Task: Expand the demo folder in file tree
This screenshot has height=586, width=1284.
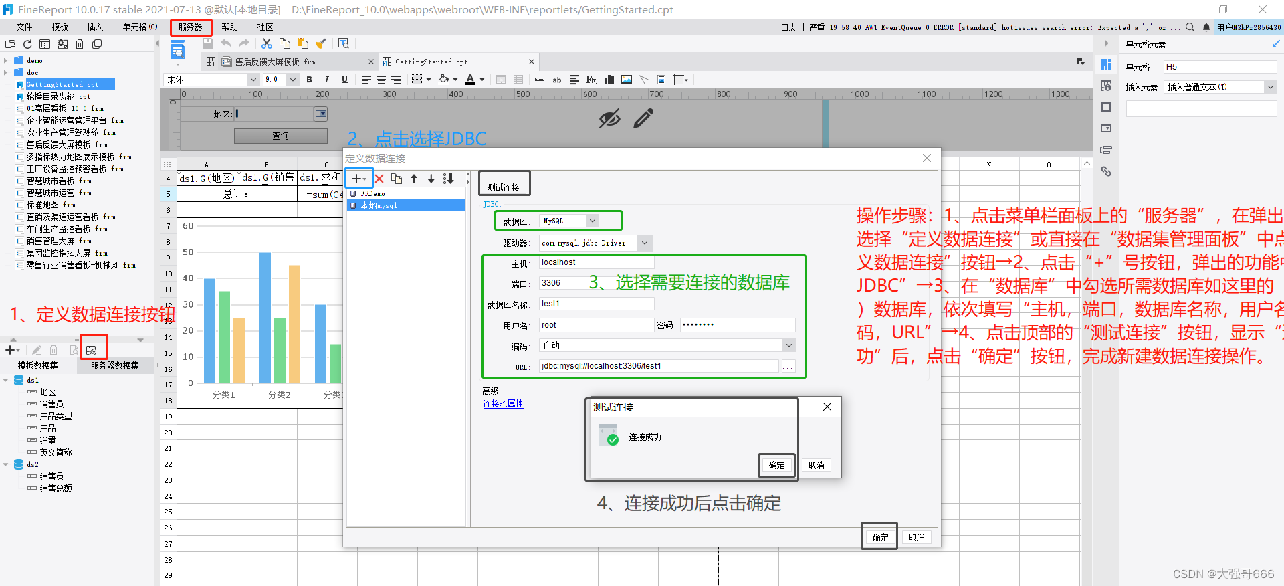Action: pyautogui.click(x=6, y=60)
